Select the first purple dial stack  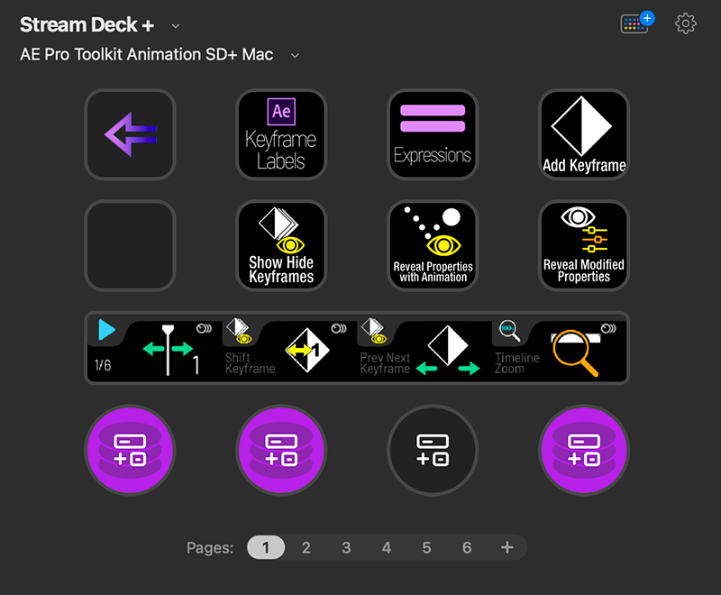tap(130, 450)
